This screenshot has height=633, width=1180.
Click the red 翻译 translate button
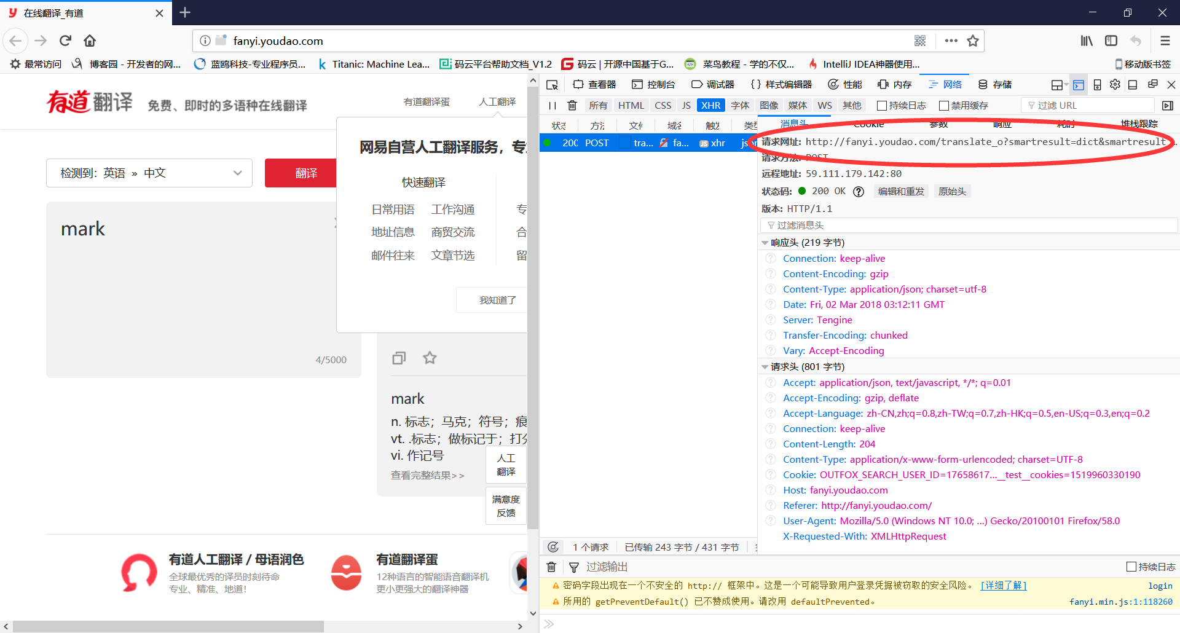301,173
